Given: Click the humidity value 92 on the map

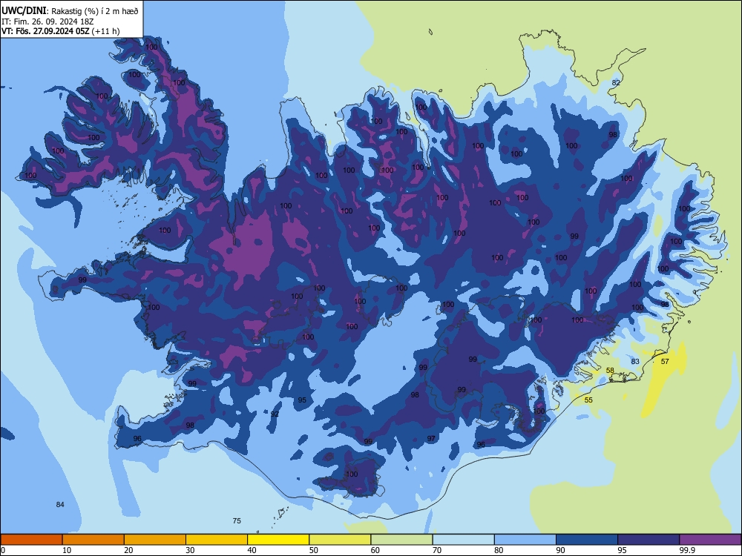Looking at the screenshot, I should point(275,414).
